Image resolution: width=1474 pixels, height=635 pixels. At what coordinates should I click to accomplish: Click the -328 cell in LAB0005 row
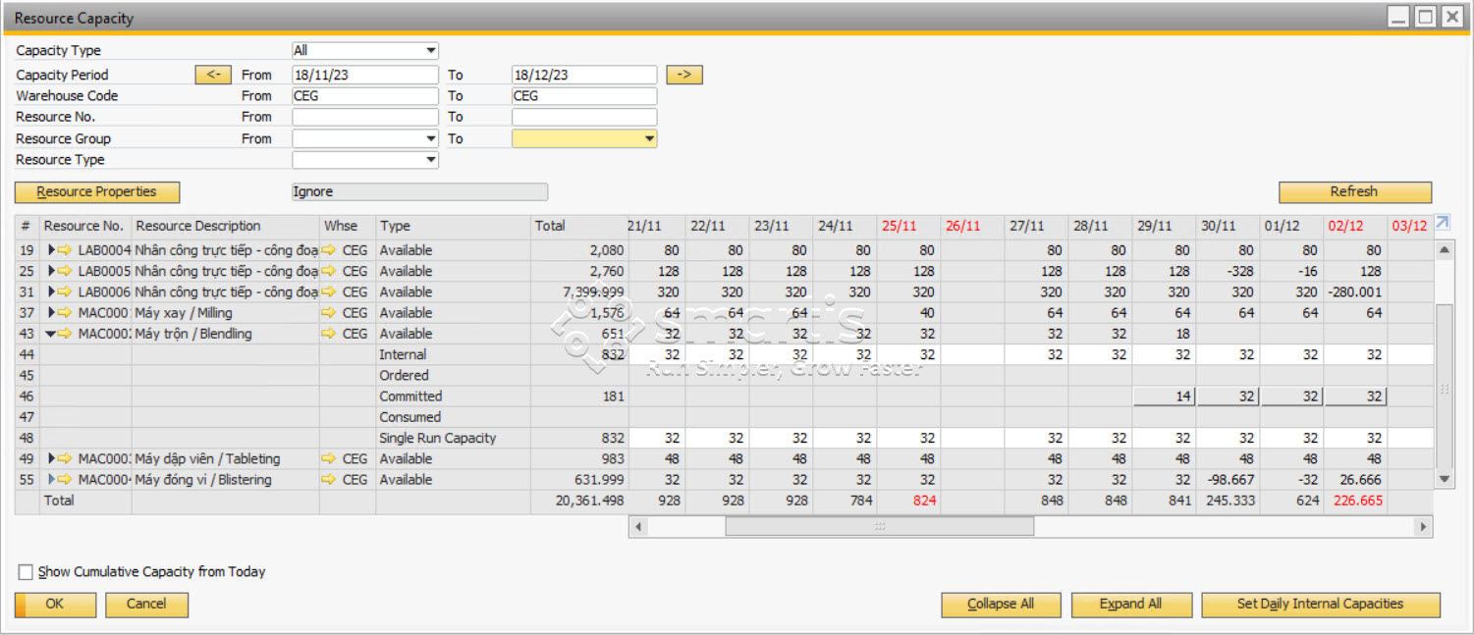1228,271
